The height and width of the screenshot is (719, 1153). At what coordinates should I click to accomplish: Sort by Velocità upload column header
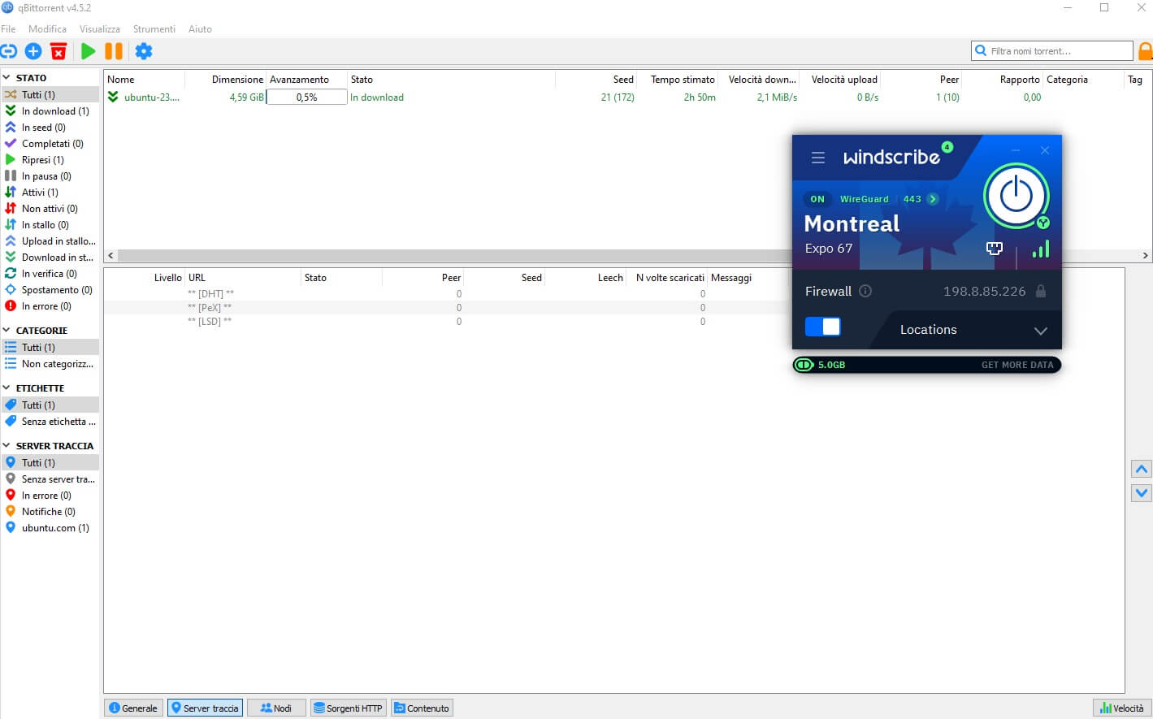coord(840,80)
